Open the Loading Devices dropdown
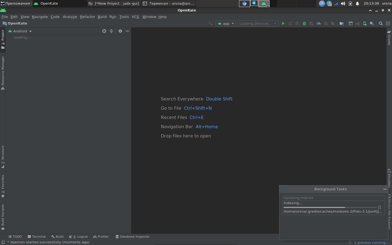This screenshot has height=245, width=392. click(258, 24)
